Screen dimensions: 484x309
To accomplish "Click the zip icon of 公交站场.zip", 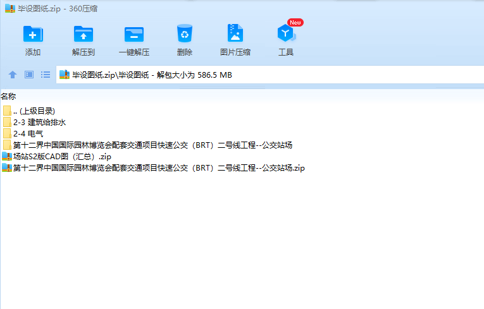I will 7,168.
